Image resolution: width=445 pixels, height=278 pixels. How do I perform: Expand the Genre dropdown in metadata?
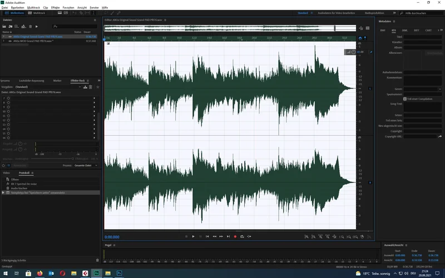click(439, 89)
